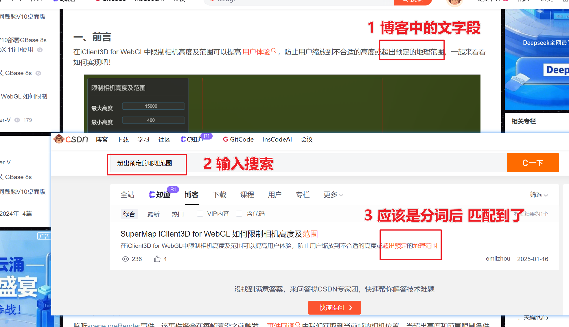Click the result date 2025-01-16

click(x=533, y=259)
